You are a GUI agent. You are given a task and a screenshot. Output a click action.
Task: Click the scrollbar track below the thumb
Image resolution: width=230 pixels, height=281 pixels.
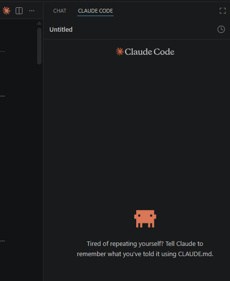39,170
